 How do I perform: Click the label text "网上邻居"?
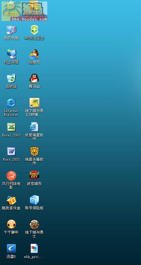pyautogui.click(x=11, y=62)
